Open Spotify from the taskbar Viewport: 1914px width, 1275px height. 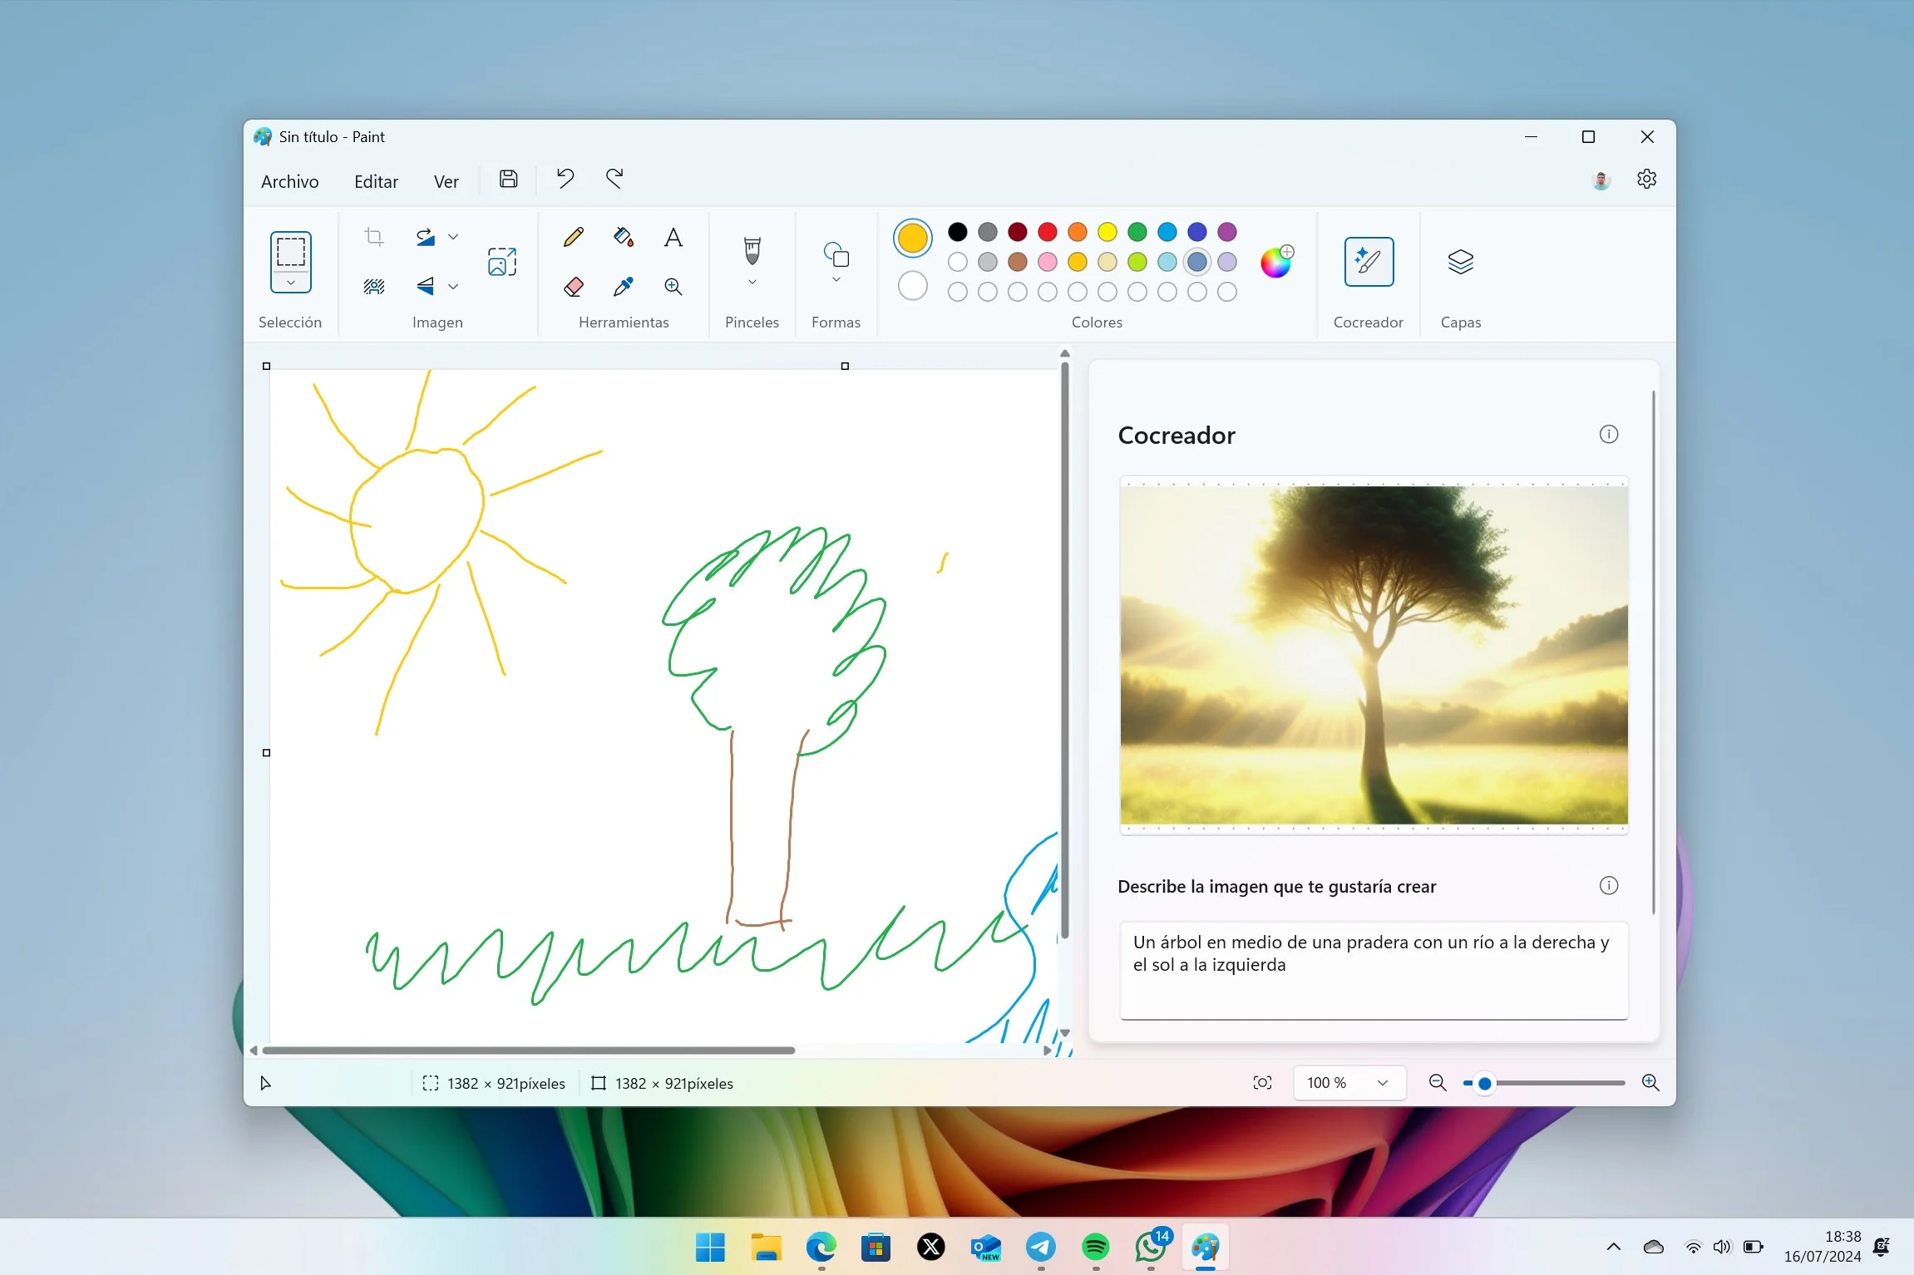(1096, 1248)
